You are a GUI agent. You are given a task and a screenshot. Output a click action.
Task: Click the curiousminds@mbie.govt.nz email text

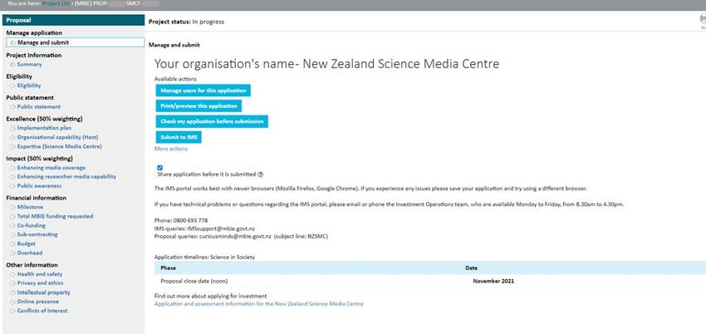coord(235,236)
